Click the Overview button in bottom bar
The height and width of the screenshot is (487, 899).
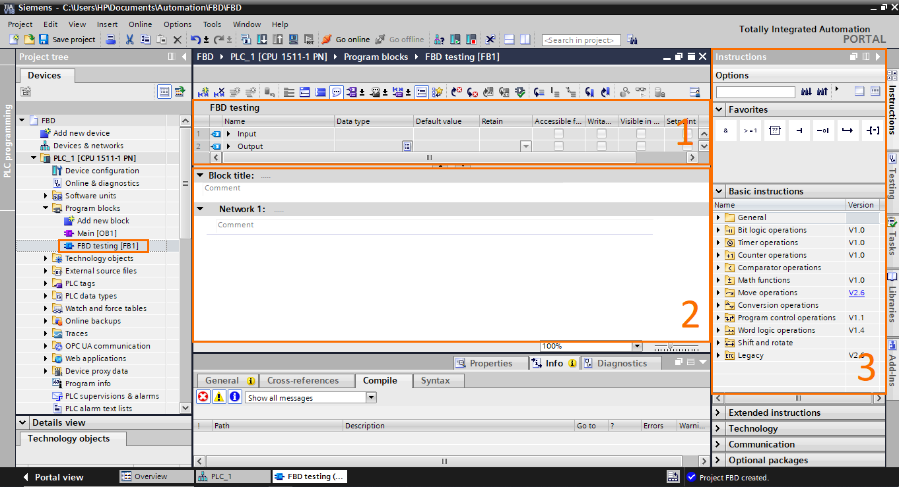pos(156,476)
